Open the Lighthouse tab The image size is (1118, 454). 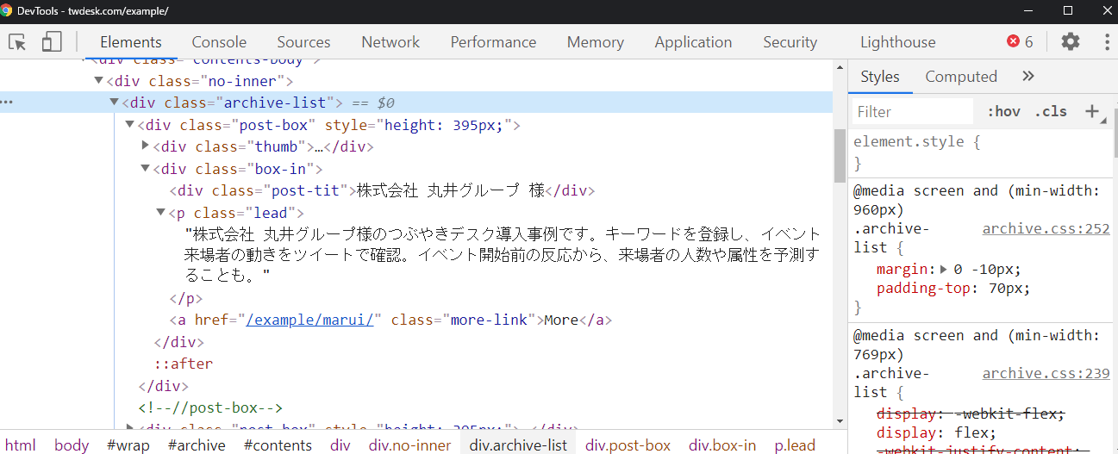[x=897, y=41]
